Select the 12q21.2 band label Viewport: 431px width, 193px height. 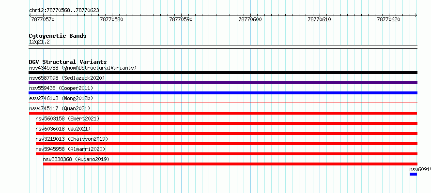pyautogui.click(x=39, y=42)
